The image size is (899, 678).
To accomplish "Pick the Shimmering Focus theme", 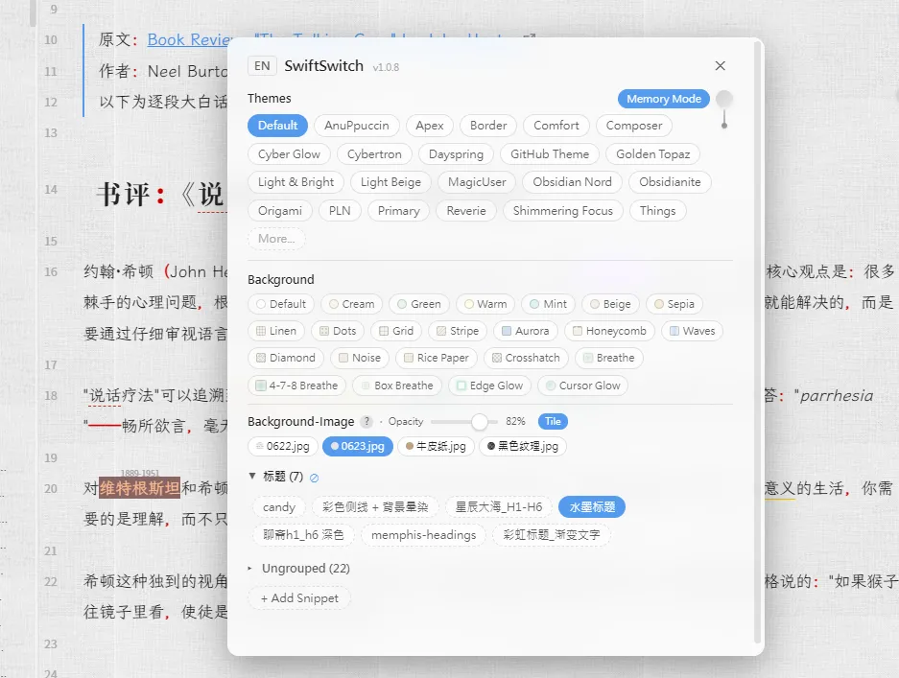I will pos(563,211).
